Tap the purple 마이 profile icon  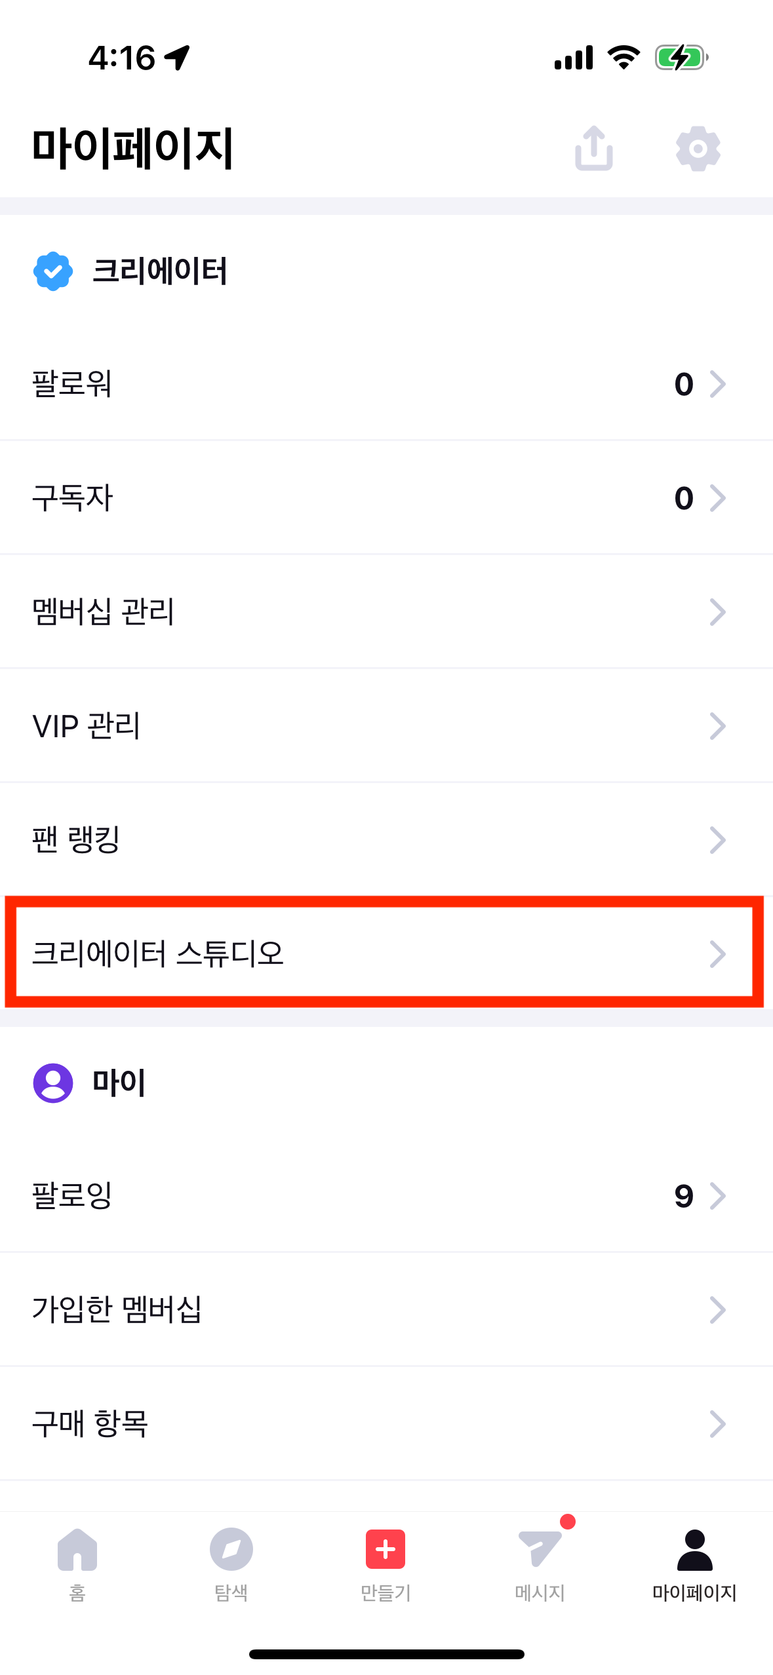(x=53, y=1083)
